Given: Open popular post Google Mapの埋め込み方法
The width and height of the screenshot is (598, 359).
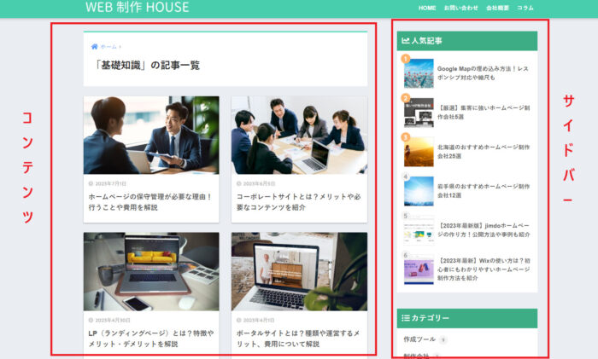Looking at the screenshot, I should (x=483, y=73).
